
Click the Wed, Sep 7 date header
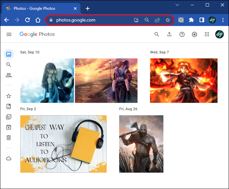pyautogui.click(x=159, y=52)
